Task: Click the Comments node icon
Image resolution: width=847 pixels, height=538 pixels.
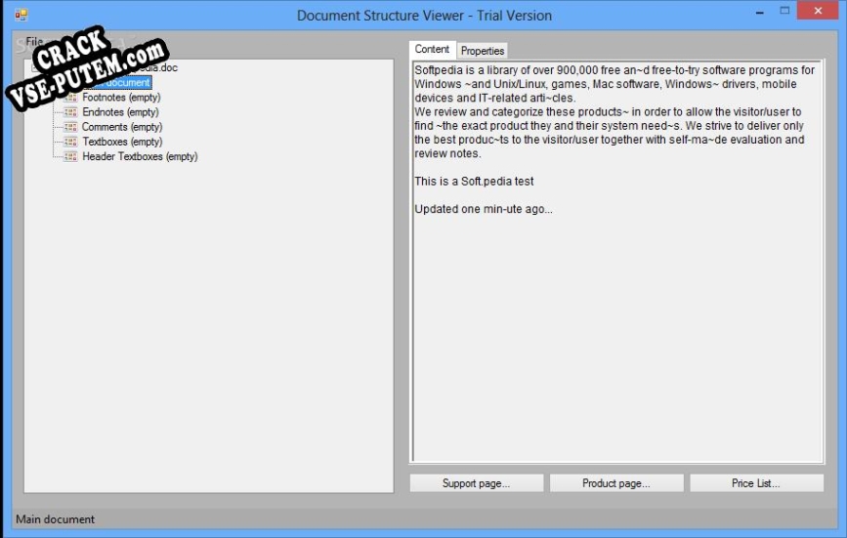Action: tap(70, 127)
